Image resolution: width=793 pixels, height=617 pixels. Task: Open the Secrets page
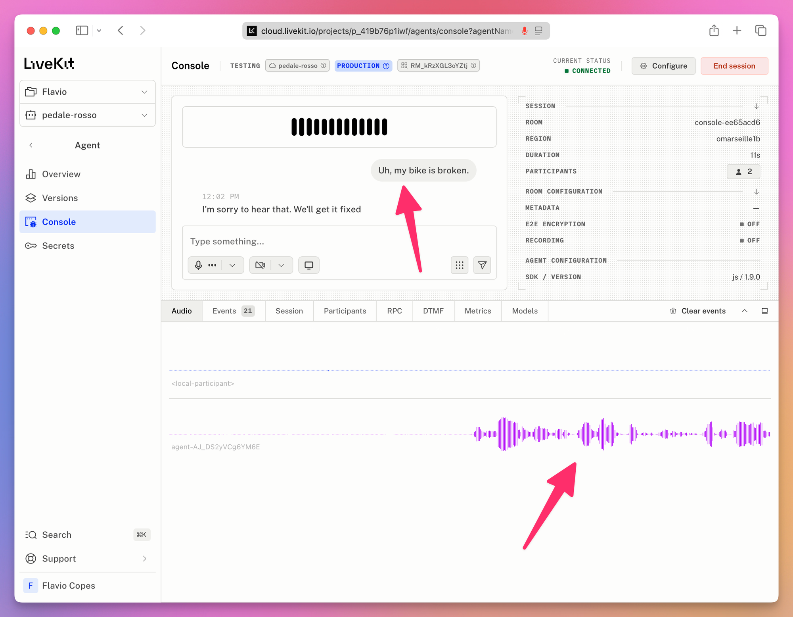tap(88, 246)
